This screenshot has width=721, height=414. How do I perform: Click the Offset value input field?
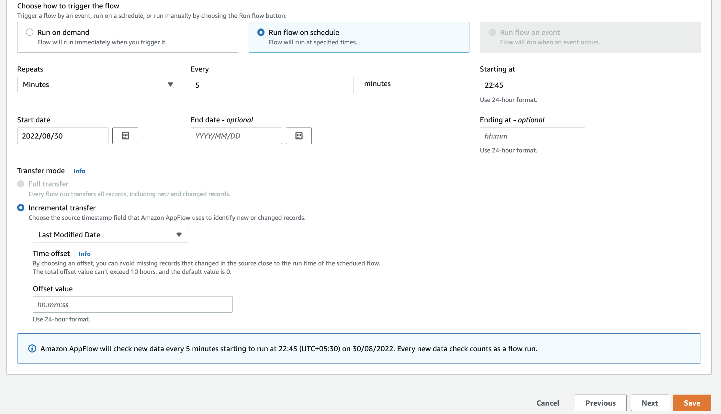coord(132,305)
